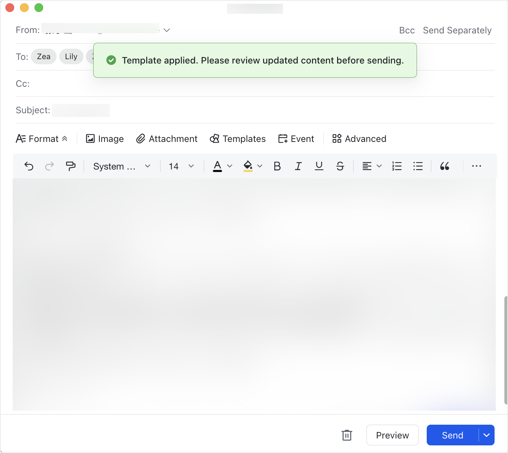This screenshot has width=508, height=453.
Task: Redo the last action
Action: (49, 166)
